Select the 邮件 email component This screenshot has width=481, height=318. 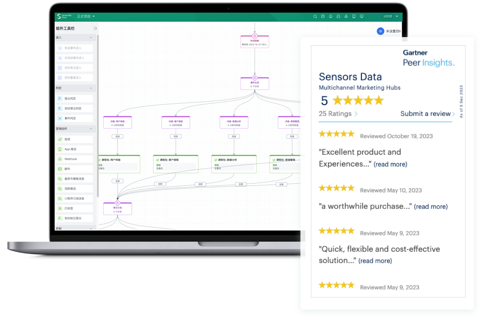tap(74, 169)
